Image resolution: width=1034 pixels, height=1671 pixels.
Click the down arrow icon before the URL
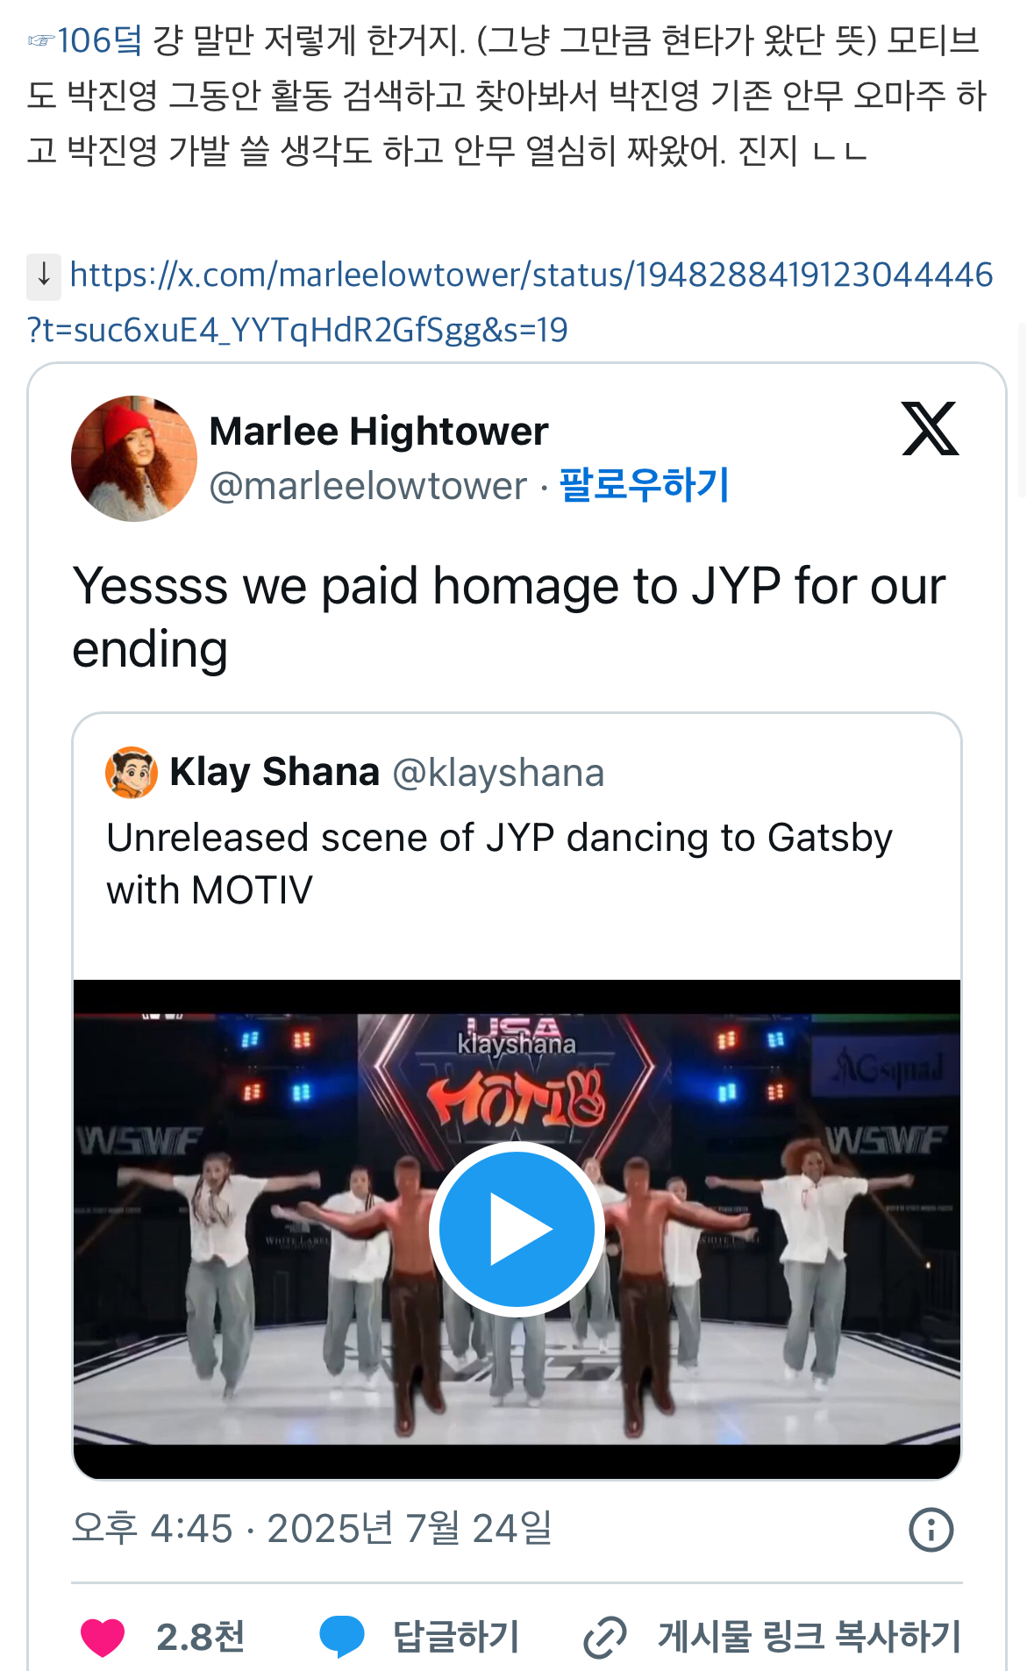pyautogui.click(x=44, y=274)
